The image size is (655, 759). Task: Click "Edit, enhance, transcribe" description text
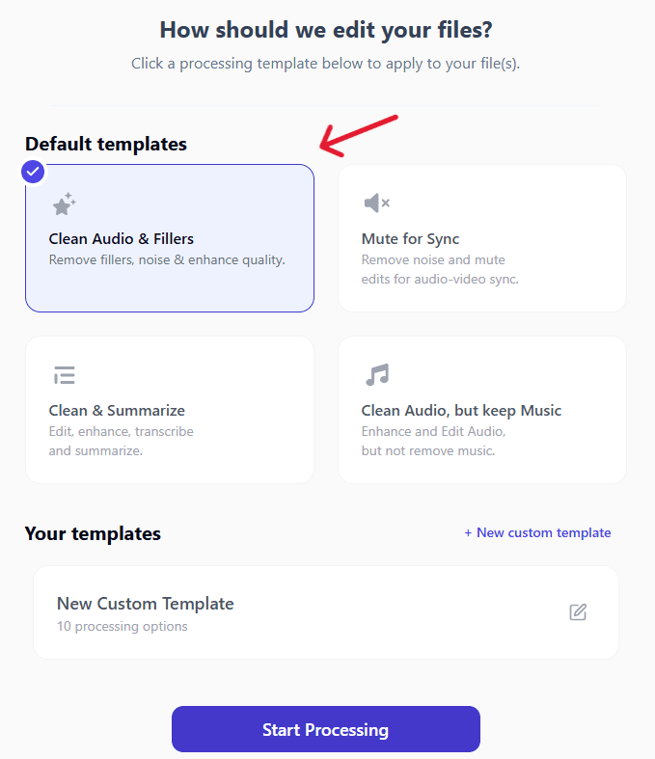tap(121, 431)
